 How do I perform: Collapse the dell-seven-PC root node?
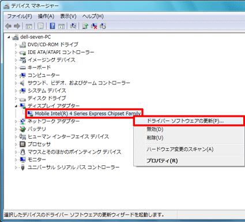click(9, 37)
